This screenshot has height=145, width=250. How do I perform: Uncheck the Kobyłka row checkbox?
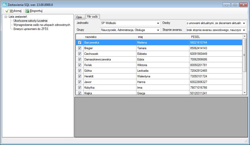[79, 87]
